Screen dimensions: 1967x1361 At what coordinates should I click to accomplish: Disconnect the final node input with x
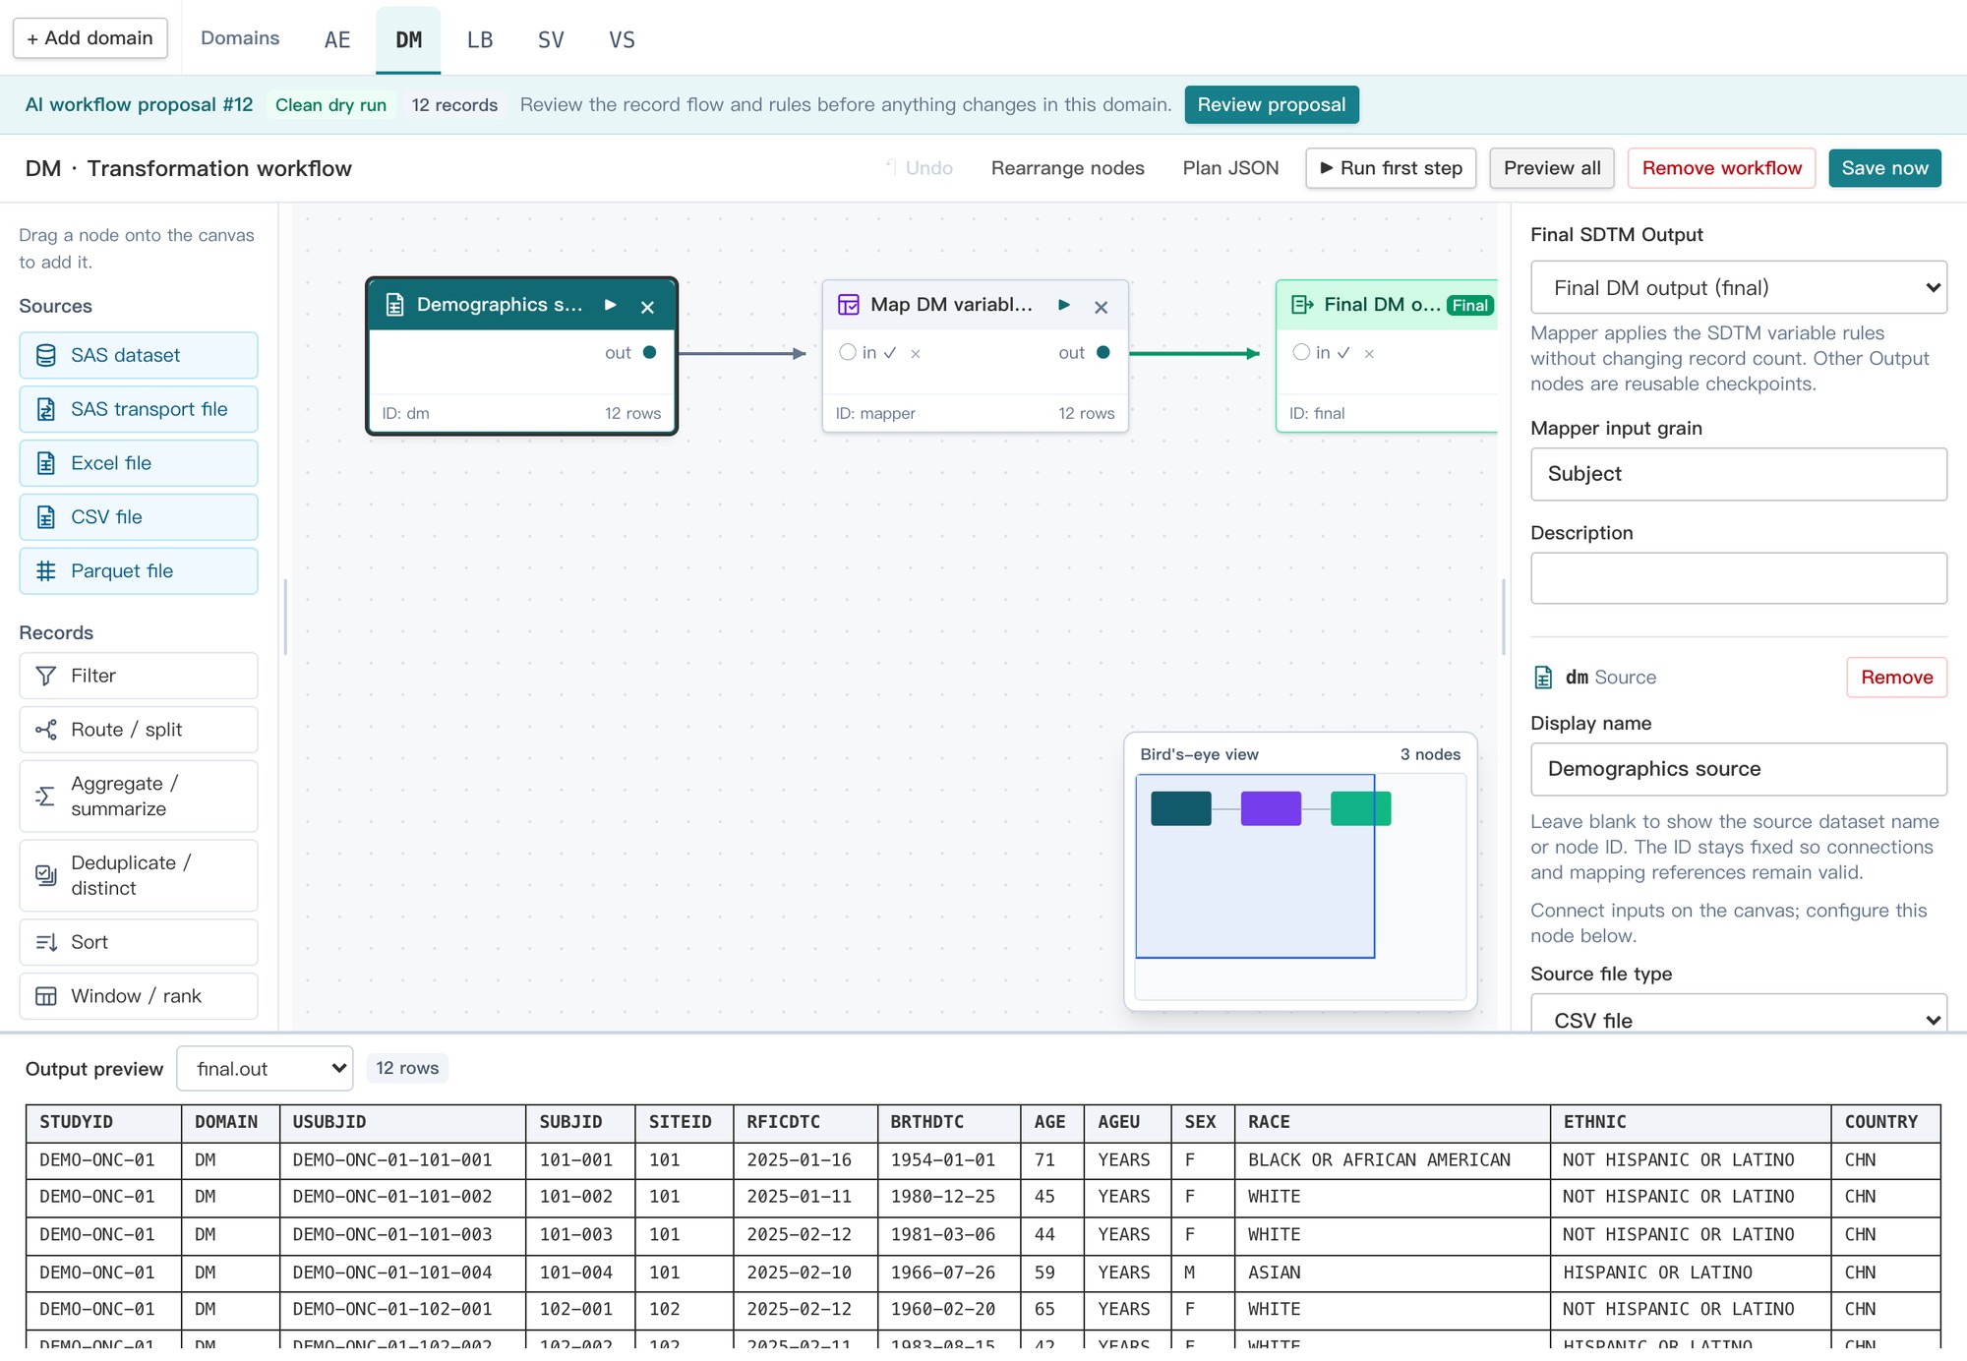point(1369,354)
